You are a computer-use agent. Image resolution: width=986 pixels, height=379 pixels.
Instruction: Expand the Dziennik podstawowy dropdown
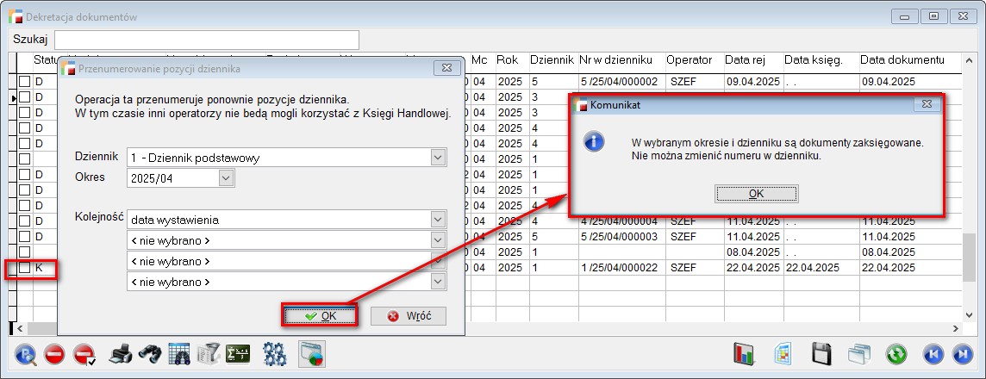coord(439,158)
